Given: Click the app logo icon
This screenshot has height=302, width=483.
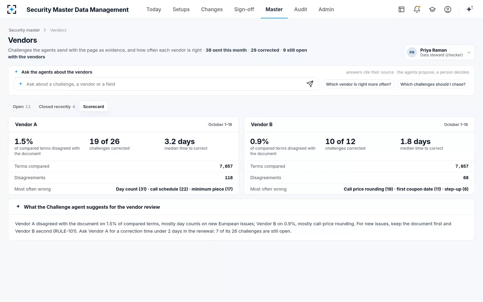Looking at the screenshot, I should point(12,9).
